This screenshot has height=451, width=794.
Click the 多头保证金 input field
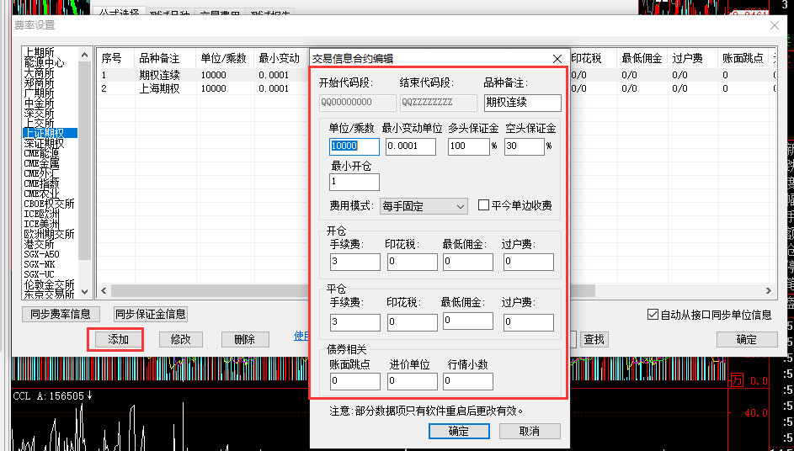pos(468,146)
